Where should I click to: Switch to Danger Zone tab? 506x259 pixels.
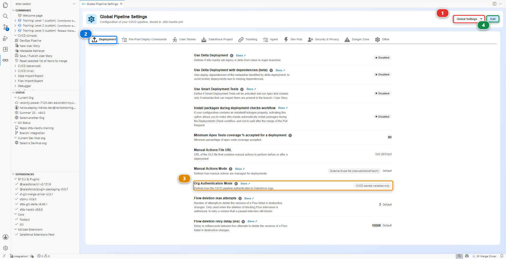[x=357, y=40]
